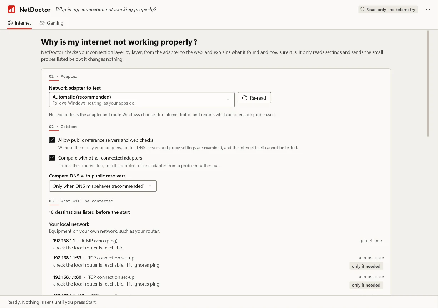Open the Network adapter to test dropdown
The height and width of the screenshot is (308, 438).
pos(142,100)
